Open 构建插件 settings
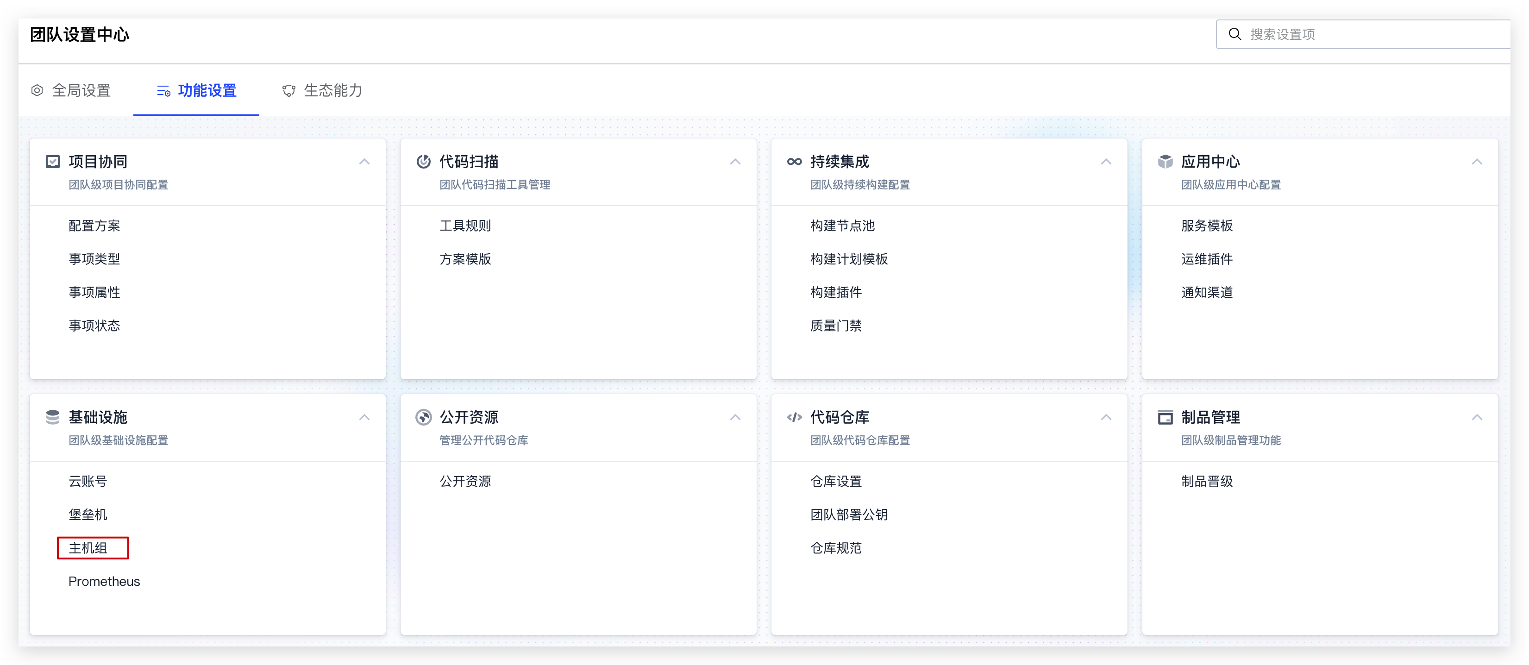Screen dimensions: 1529x665 pos(836,292)
